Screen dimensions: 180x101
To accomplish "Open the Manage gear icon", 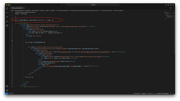I will 7,90.
